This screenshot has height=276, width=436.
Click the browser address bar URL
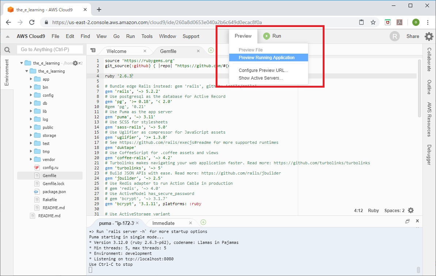157,22
